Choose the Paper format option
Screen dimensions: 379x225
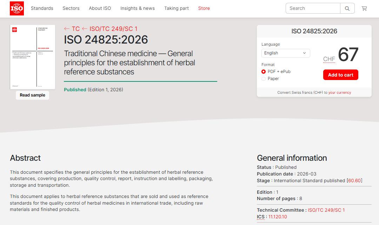click(x=264, y=79)
